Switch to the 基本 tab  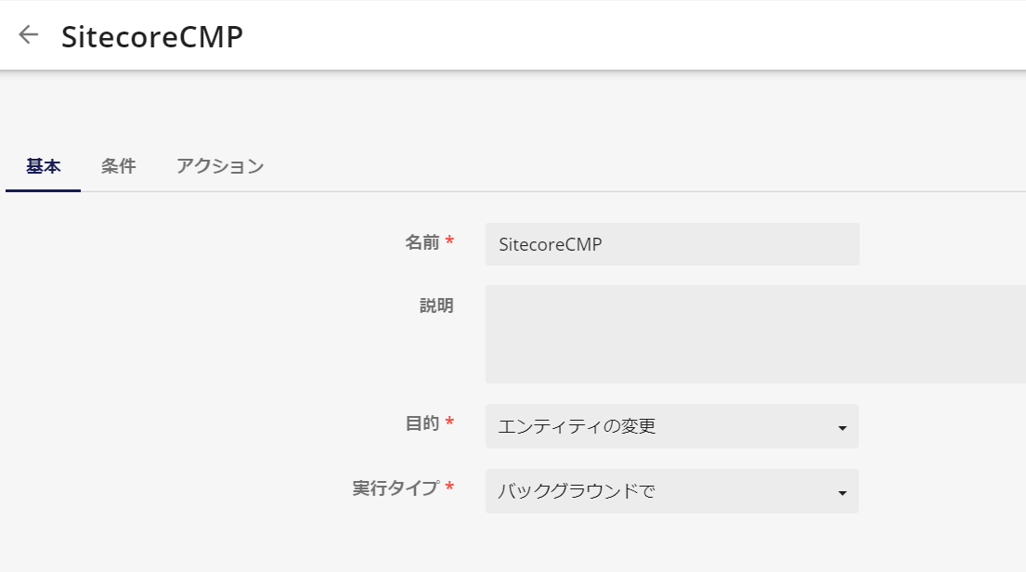[44, 166]
